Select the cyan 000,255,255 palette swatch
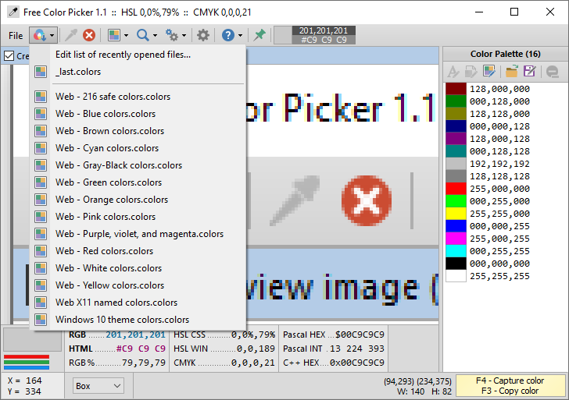 coord(456,251)
